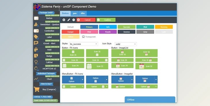Click FA Icons button labeled Icon 32
The image size is (210, 106).
(x=97, y=66)
